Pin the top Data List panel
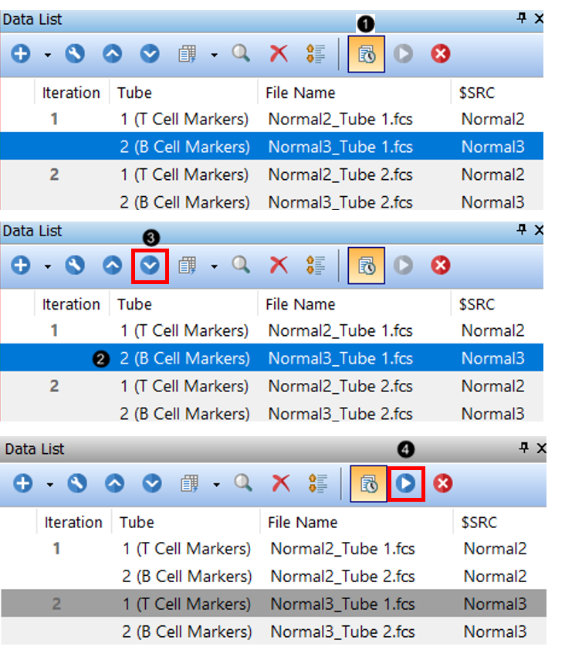This screenshot has width=582, height=650. pyautogui.click(x=522, y=18)
